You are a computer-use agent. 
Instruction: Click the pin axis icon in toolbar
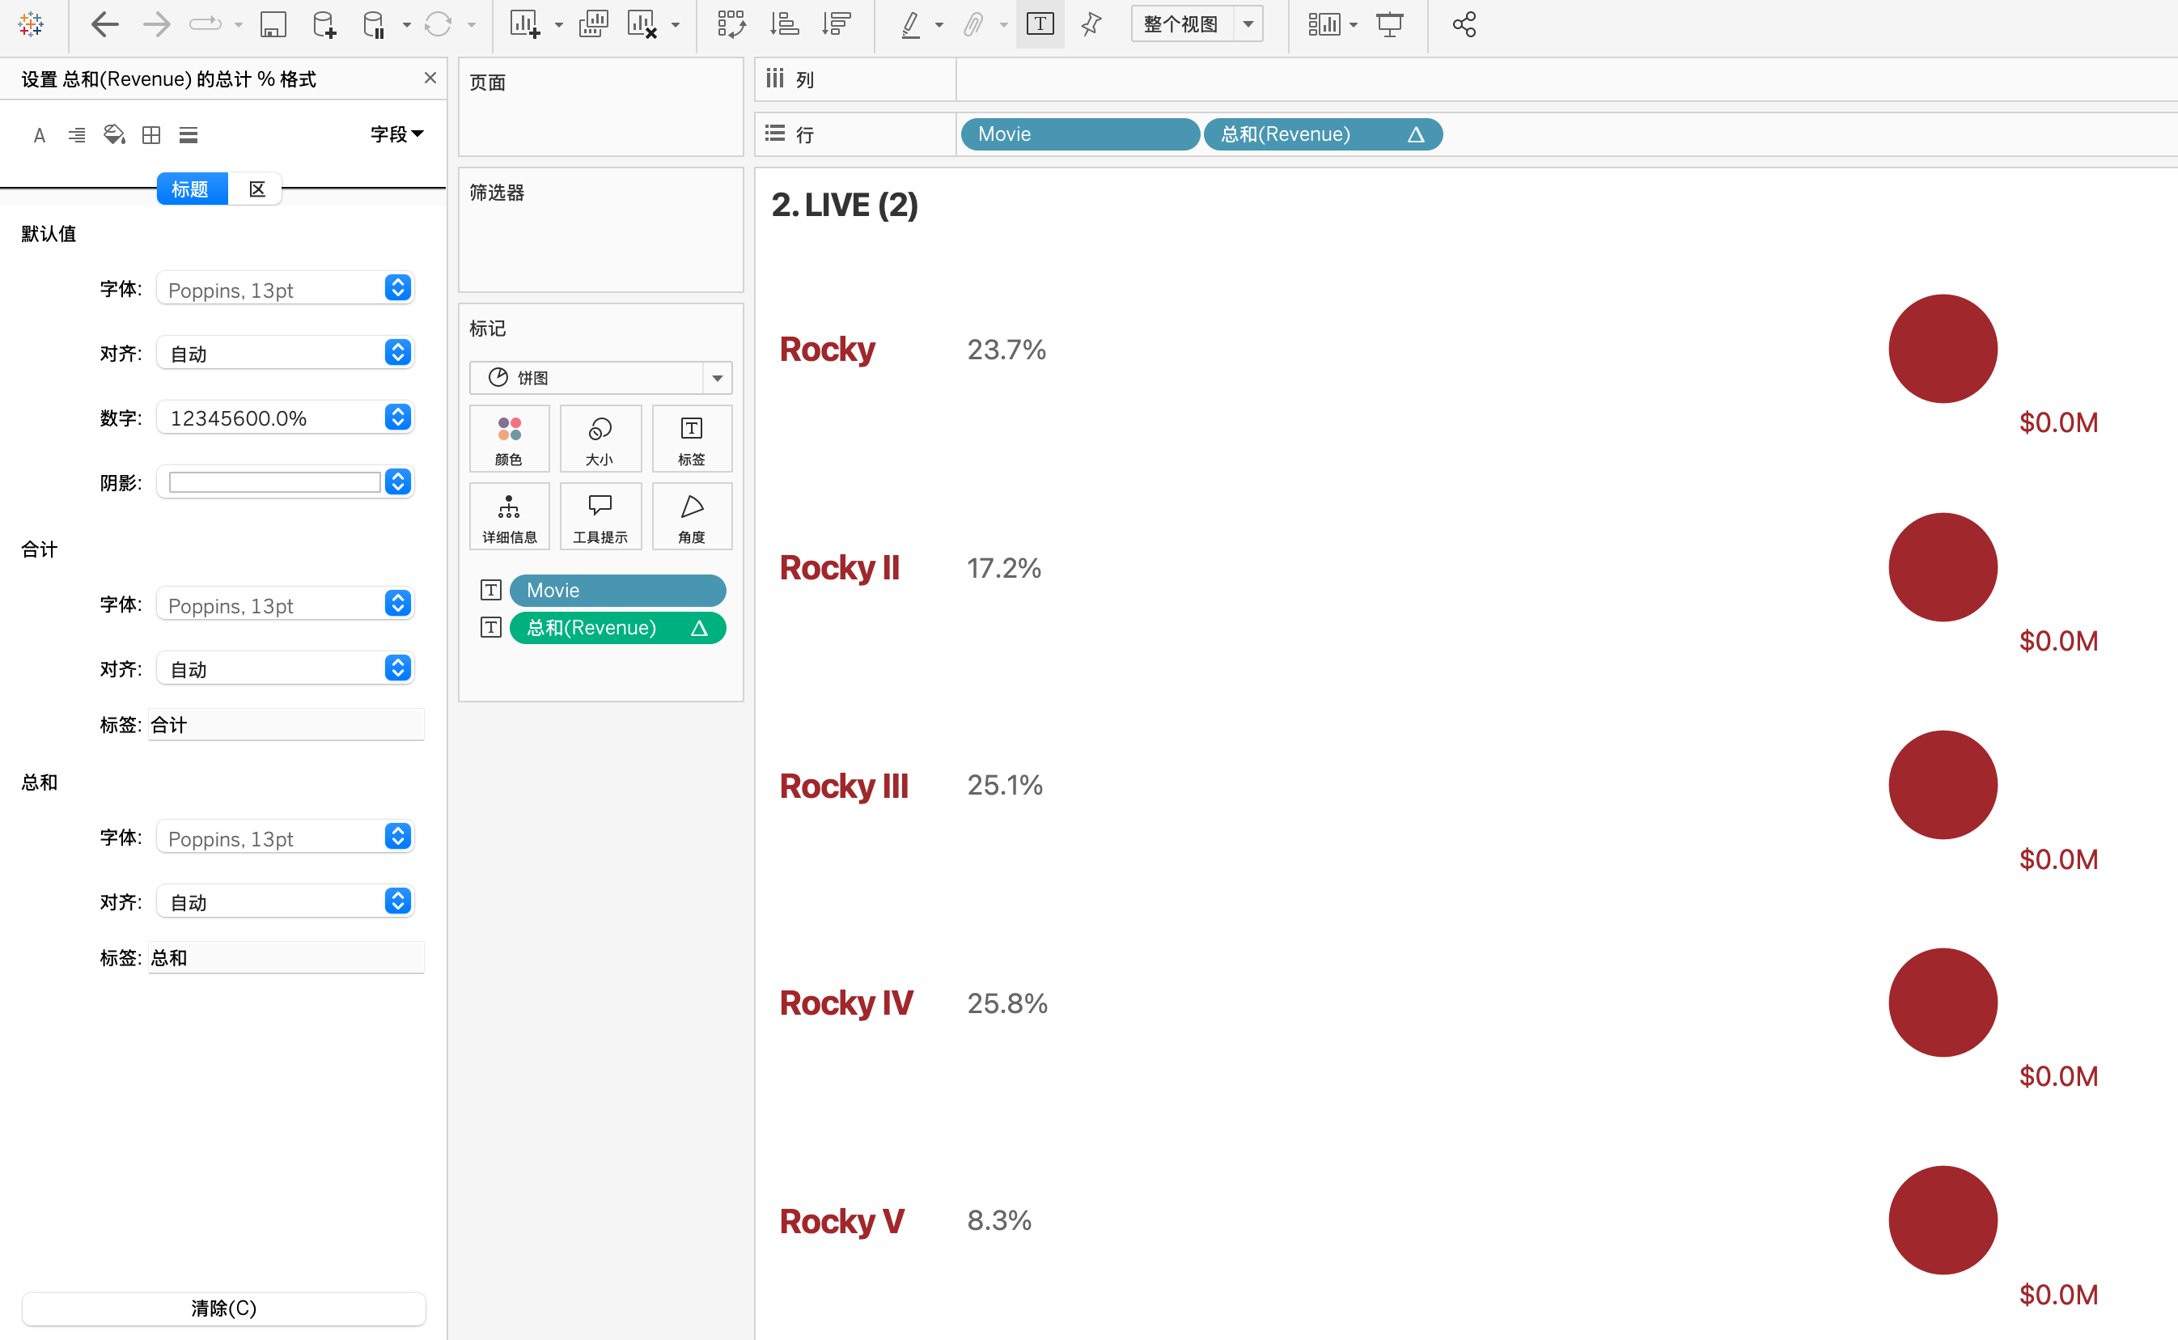[x=1091, y=24]
